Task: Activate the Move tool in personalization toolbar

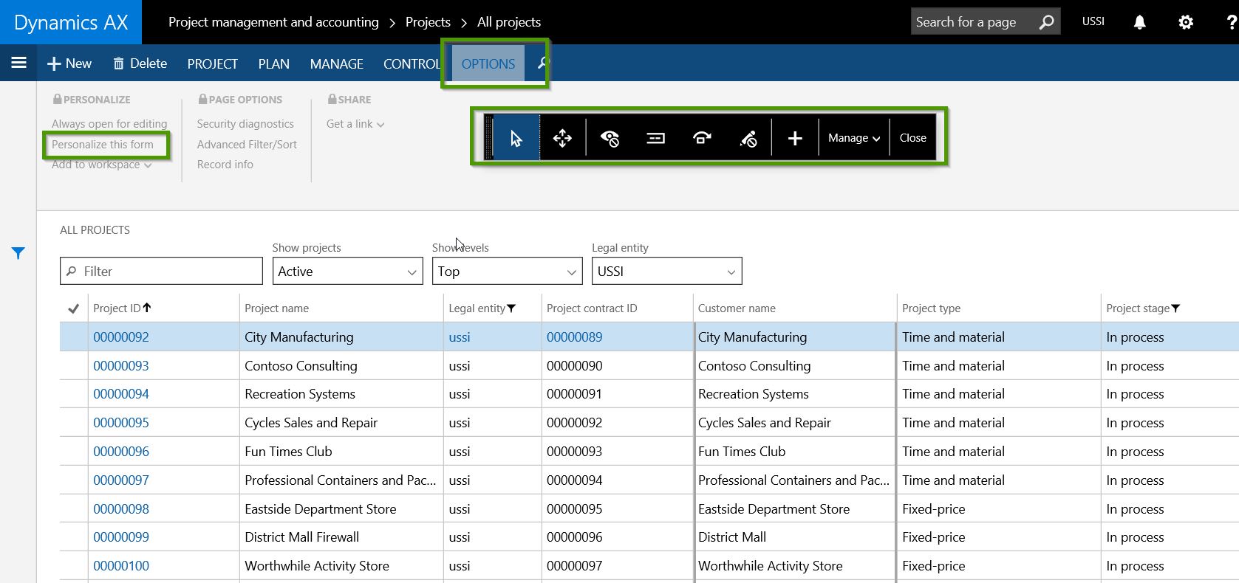Action: pyautogui.click(x=562, y=138)
